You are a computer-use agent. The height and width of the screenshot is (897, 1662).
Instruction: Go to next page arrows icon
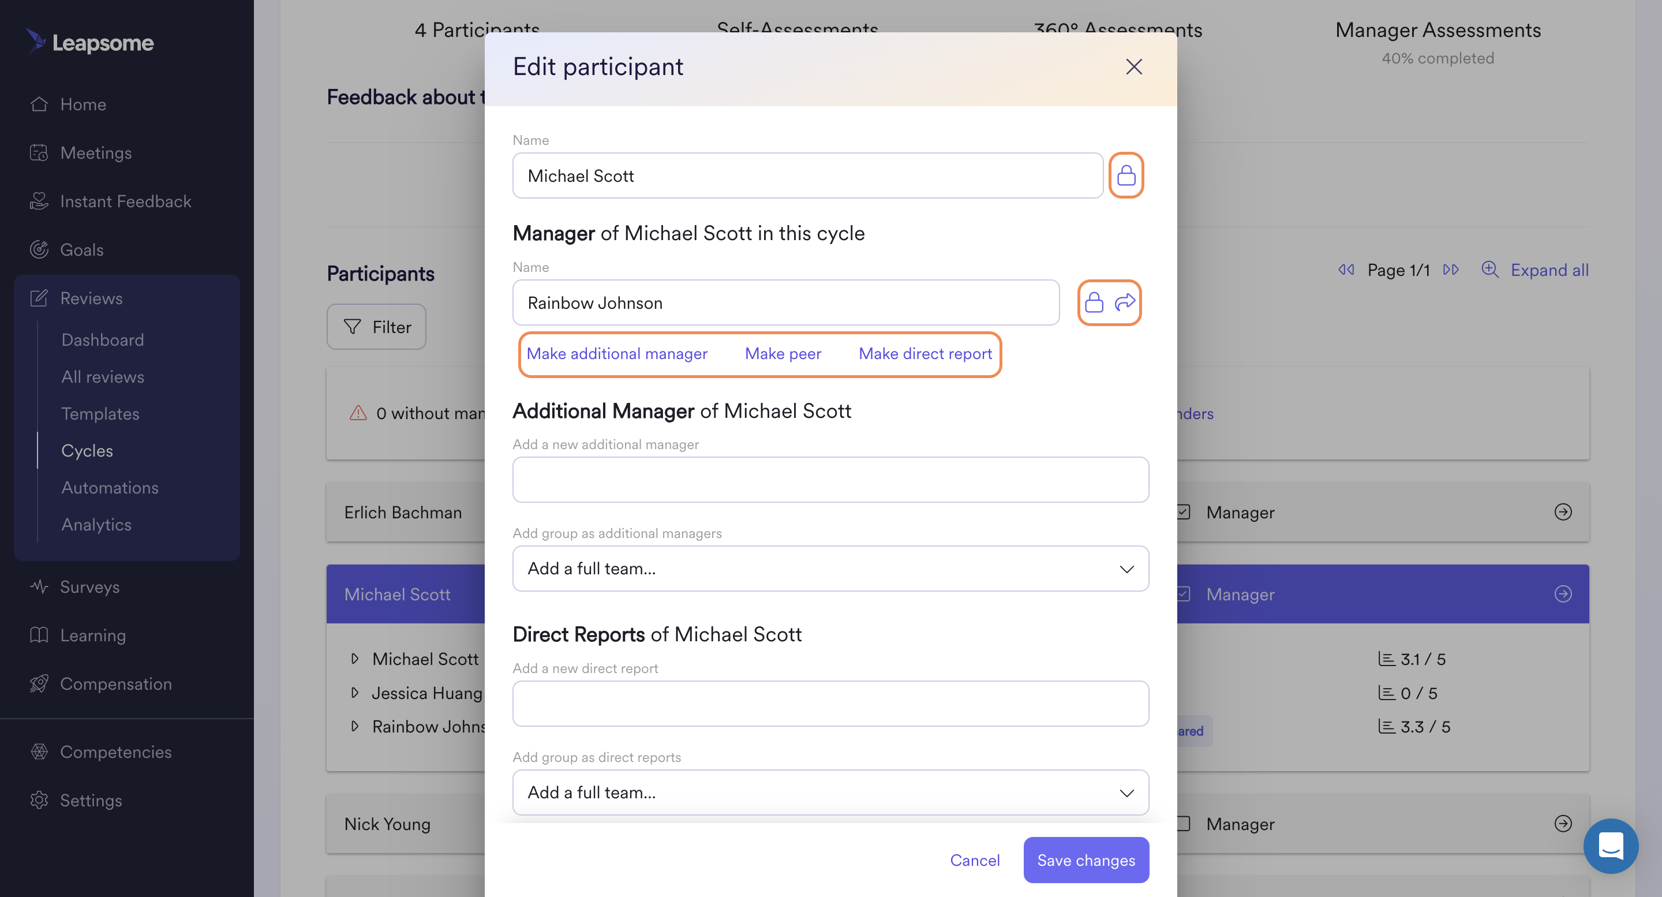click(1450, 269)
